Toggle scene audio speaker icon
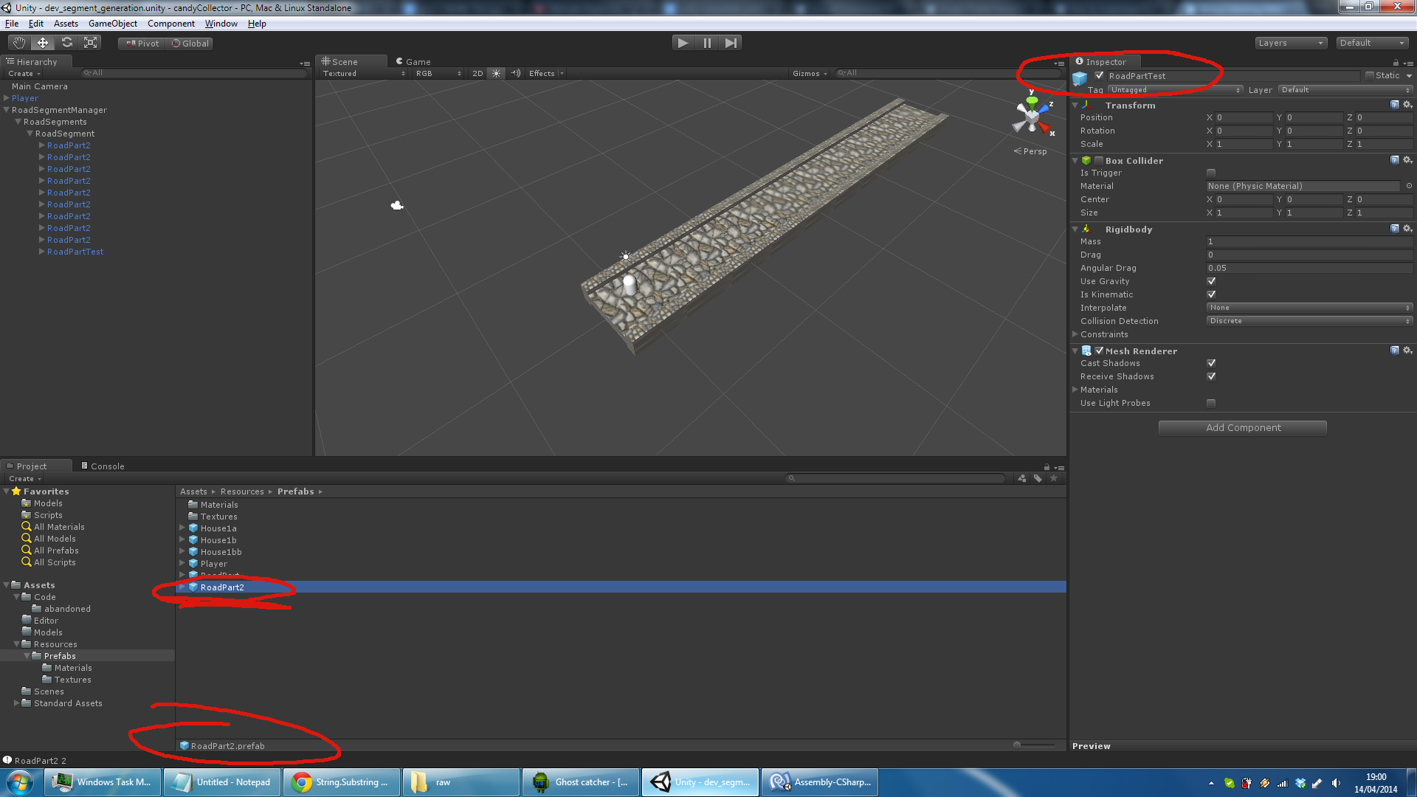This screenshot has width=1417, height=797. (x=515, y=73)
